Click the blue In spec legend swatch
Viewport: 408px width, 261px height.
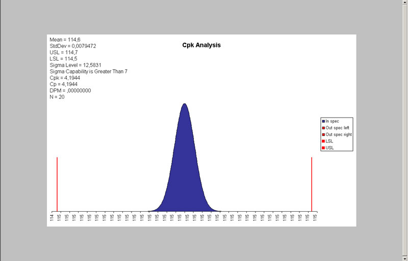[323, 121]
